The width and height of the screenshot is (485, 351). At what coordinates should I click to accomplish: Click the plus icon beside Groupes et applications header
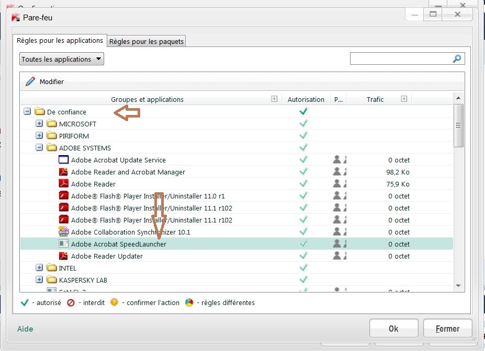[274, 99]
